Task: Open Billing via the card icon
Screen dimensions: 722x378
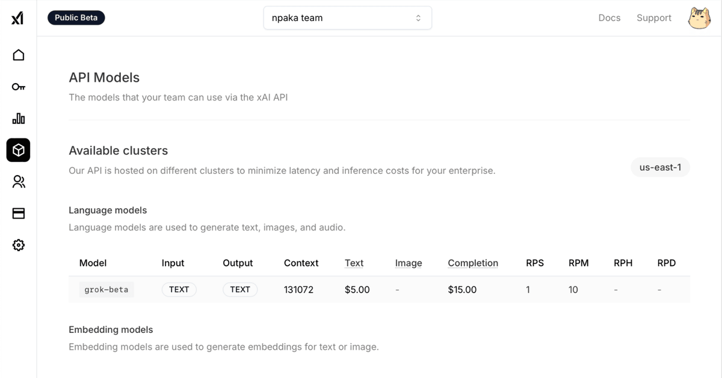Action: [x=18, y=213]
